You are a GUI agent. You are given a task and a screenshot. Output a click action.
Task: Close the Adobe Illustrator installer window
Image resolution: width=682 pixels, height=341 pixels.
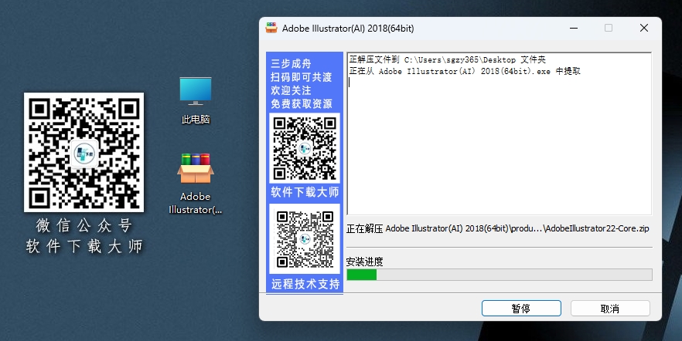point(644,29)
